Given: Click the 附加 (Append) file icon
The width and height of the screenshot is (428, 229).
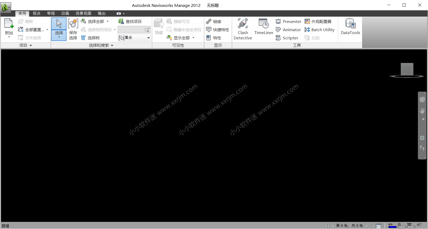Looking at the screenshot, I should 9,24.
